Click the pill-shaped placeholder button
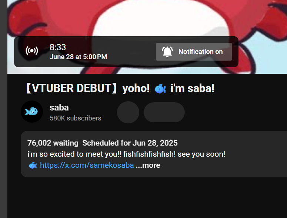Viewport: 287px width, 218px height. click(164, 112)
